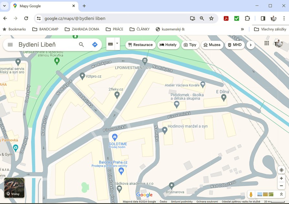Center map on my location

(281, 170)
